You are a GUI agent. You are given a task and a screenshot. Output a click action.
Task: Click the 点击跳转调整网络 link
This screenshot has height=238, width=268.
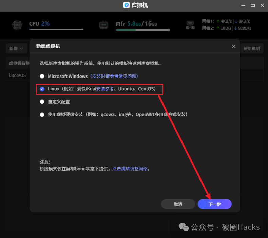coord(130,169)
